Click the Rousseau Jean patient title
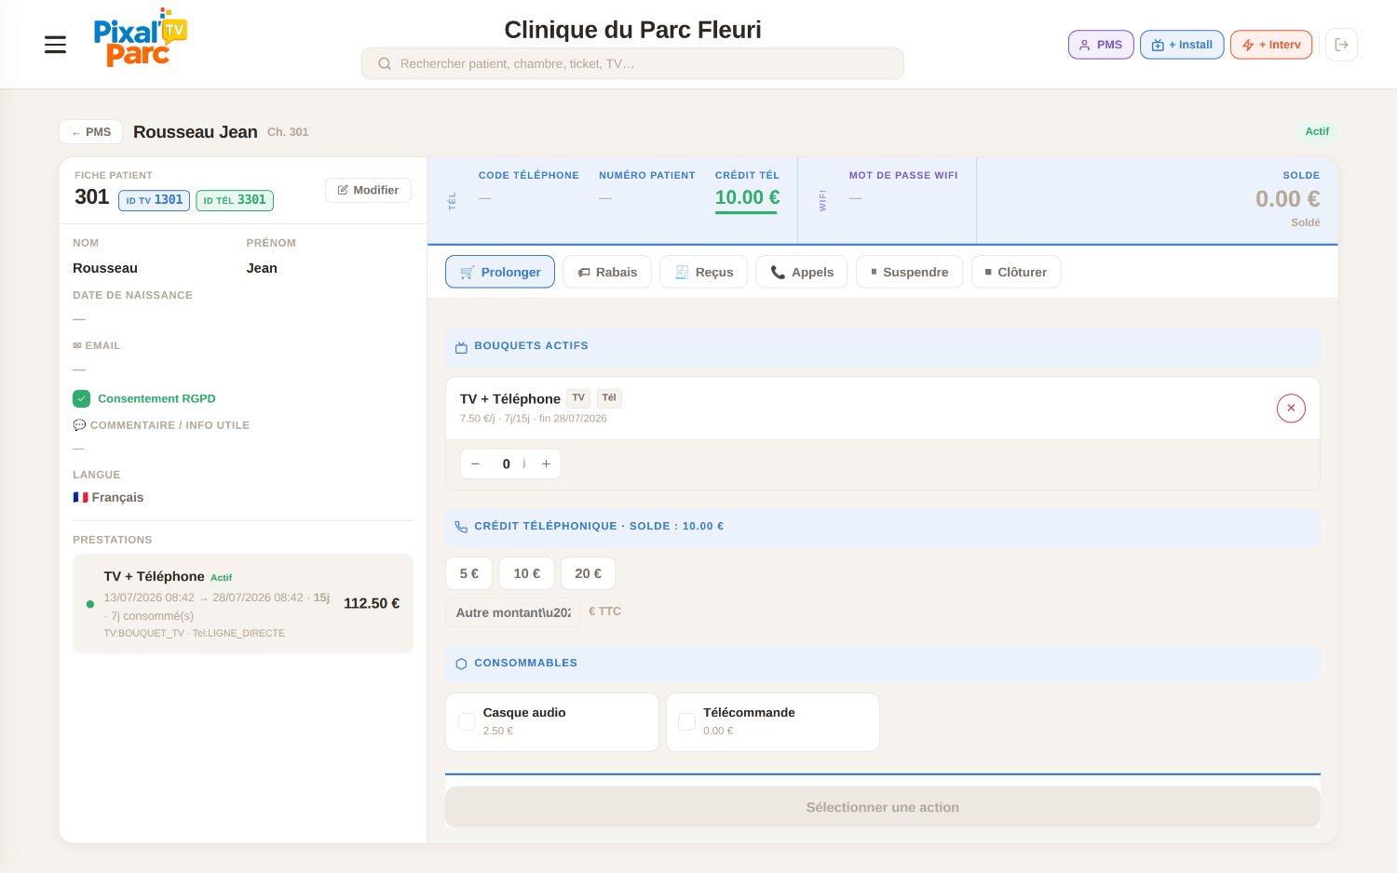The height and width of the screenshot is (873, 1397). point(196,132)
